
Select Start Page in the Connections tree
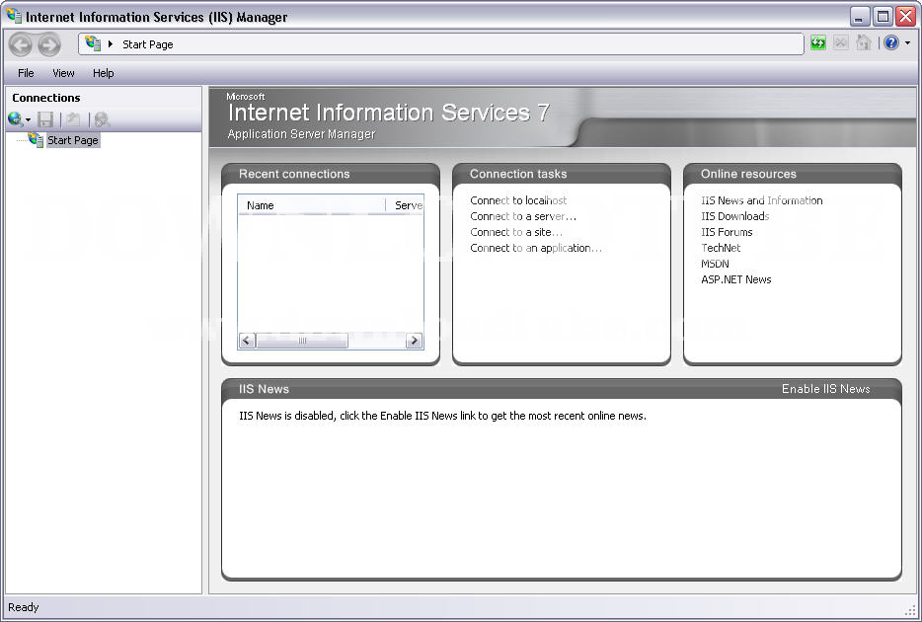pos(72,139)
